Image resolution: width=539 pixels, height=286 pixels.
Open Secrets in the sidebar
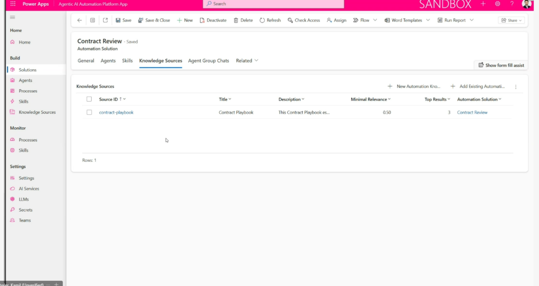(25, 210)
